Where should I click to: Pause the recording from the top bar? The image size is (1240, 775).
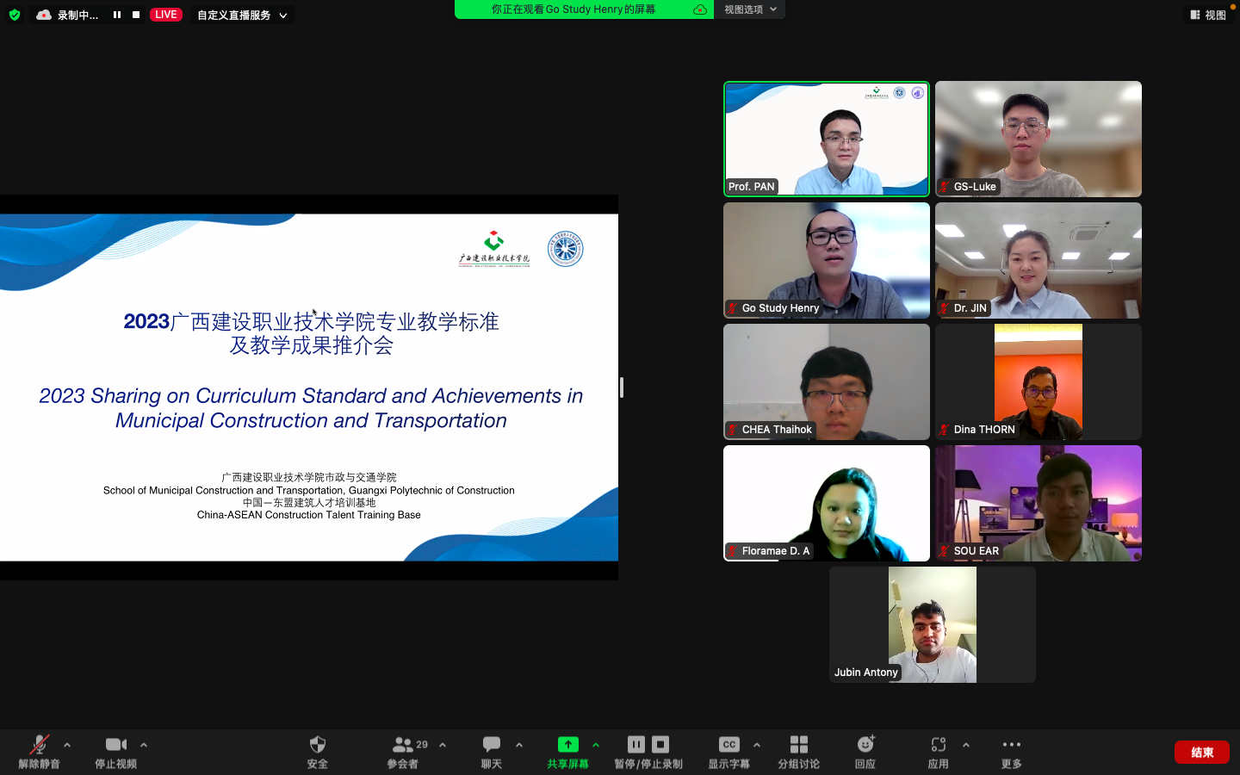117,15
